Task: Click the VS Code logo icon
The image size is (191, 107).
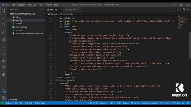Action: [3, 5]
